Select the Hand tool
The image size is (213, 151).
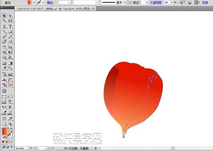tap(4, 123)
